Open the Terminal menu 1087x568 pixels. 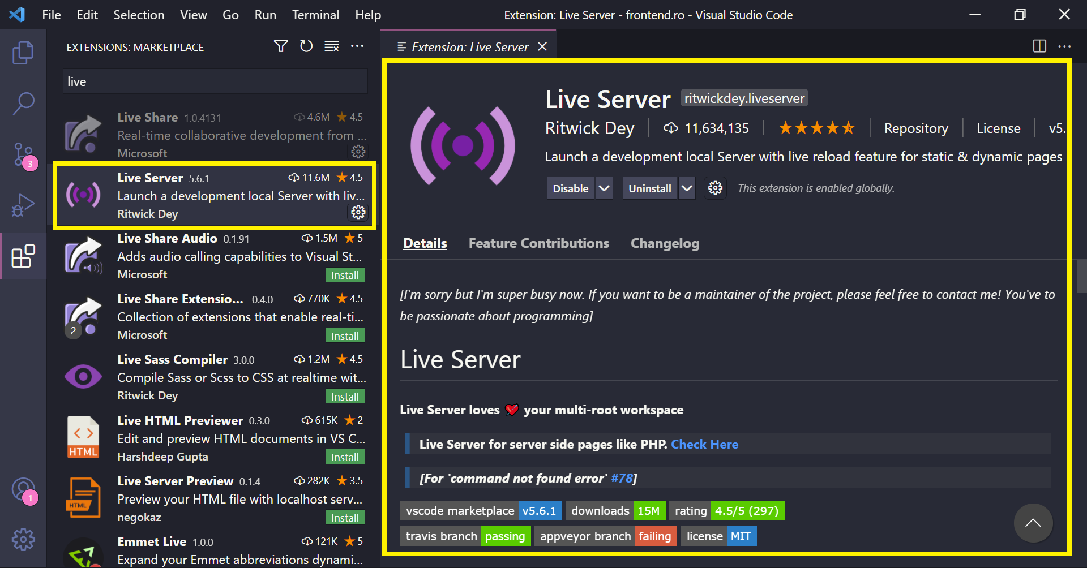pos(315,15)
